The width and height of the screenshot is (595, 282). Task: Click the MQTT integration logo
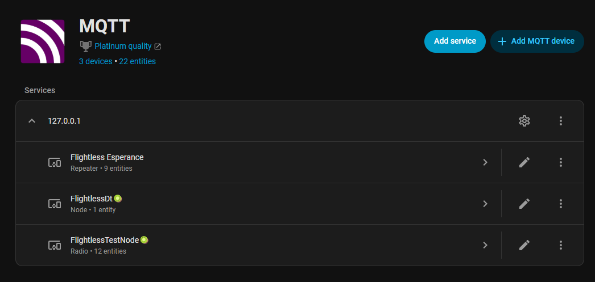pyautogui.click(x=43, y=41)
